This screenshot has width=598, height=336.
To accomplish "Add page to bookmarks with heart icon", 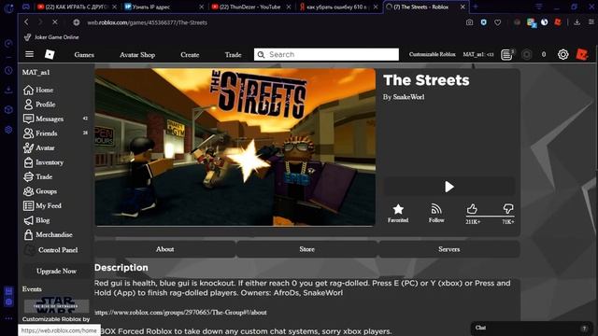I will pyautogui.click(x=498, y=22).
